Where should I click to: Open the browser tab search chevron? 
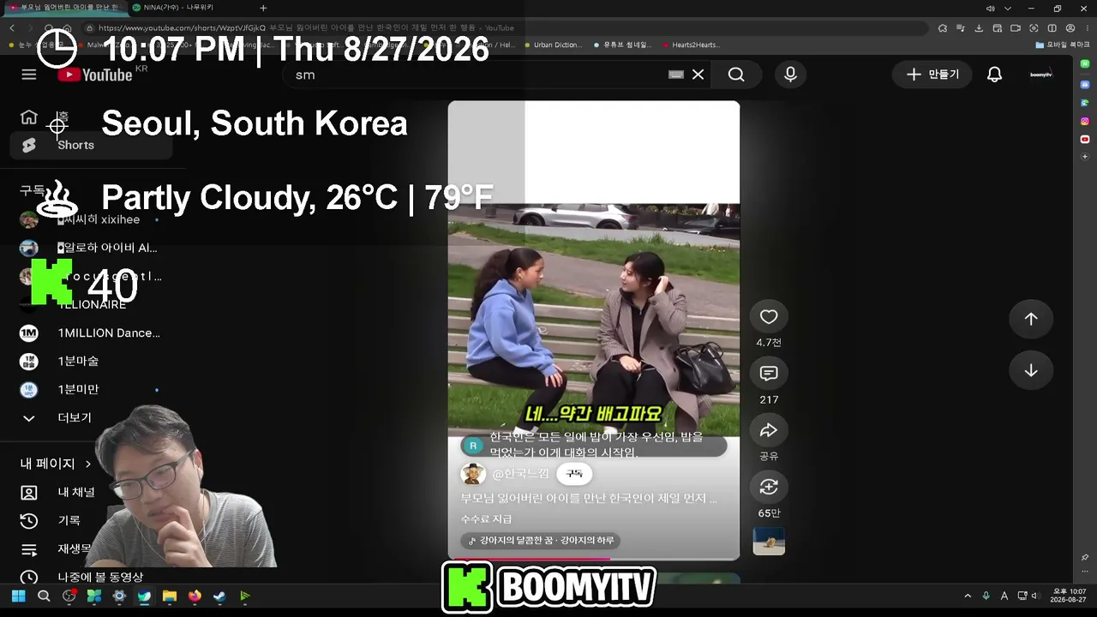[x=1008, y=9]
